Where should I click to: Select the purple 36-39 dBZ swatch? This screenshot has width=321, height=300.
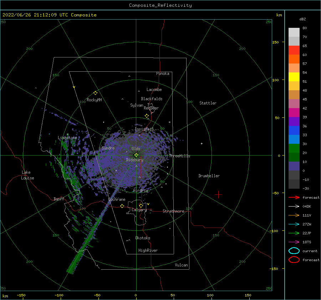294,121
